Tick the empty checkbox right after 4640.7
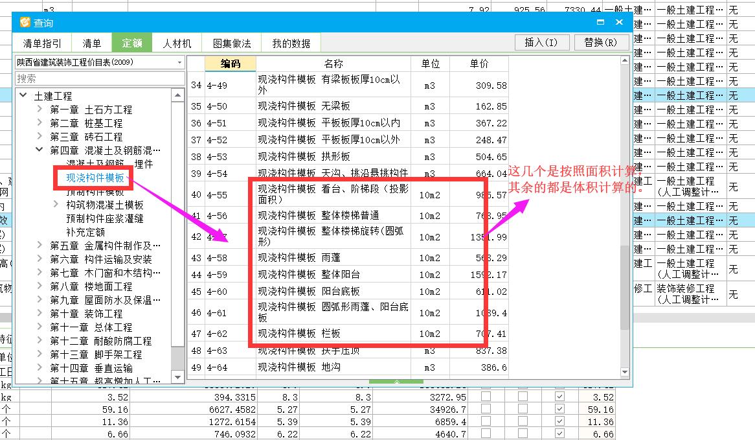The width and height of the screenshot is (755, 440). [x=486, y=434]
